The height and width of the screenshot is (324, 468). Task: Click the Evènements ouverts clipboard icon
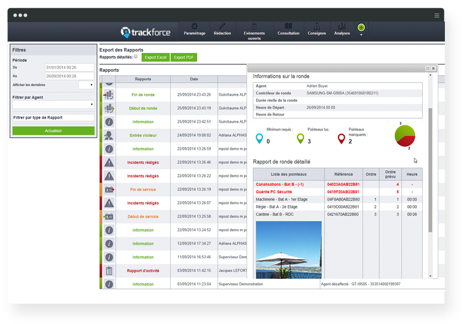(254, 26)
